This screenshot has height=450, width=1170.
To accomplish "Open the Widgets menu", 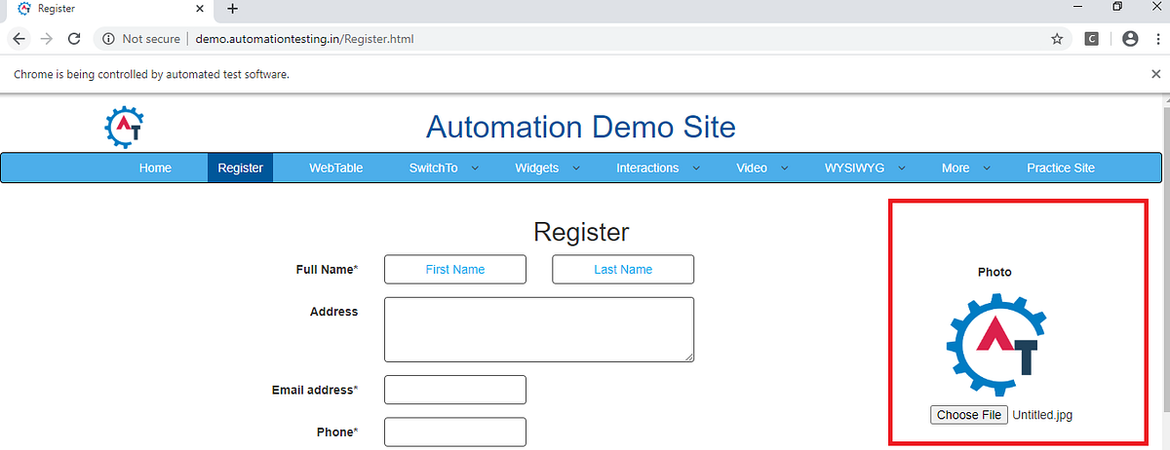I will pos(537,168).
